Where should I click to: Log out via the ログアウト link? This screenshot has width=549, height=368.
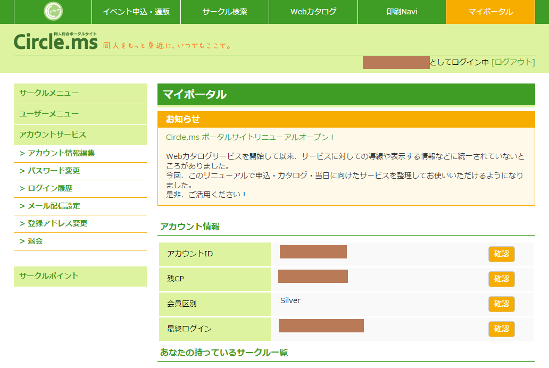513,62
